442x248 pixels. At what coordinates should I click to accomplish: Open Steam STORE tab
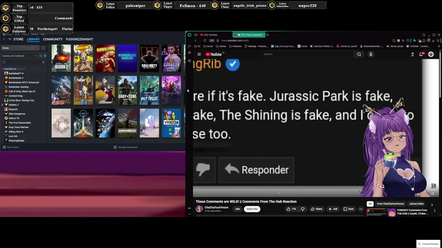(x=18, y=39)
